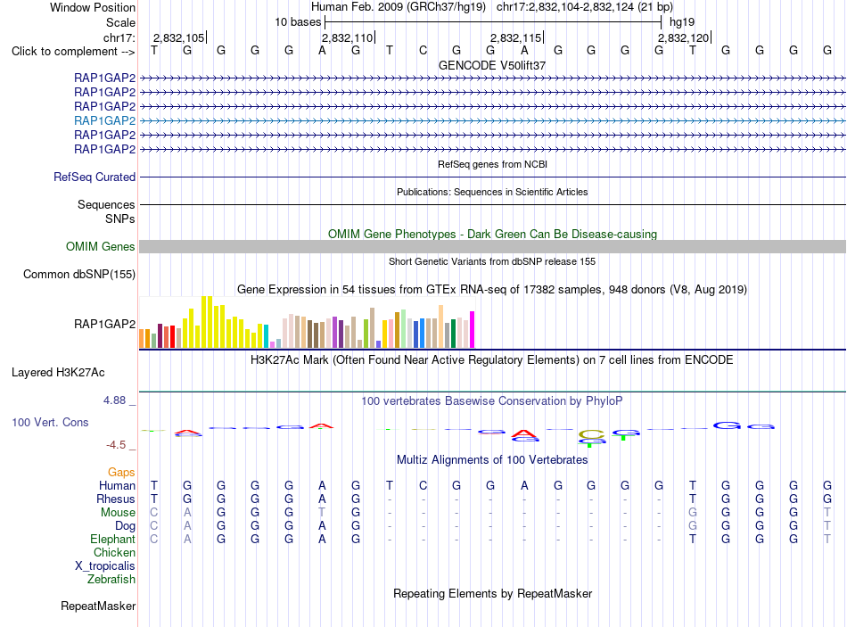Screen dimensions: 847x627
Task: Click the chr17: ruler label
Action: coord(119,37)
